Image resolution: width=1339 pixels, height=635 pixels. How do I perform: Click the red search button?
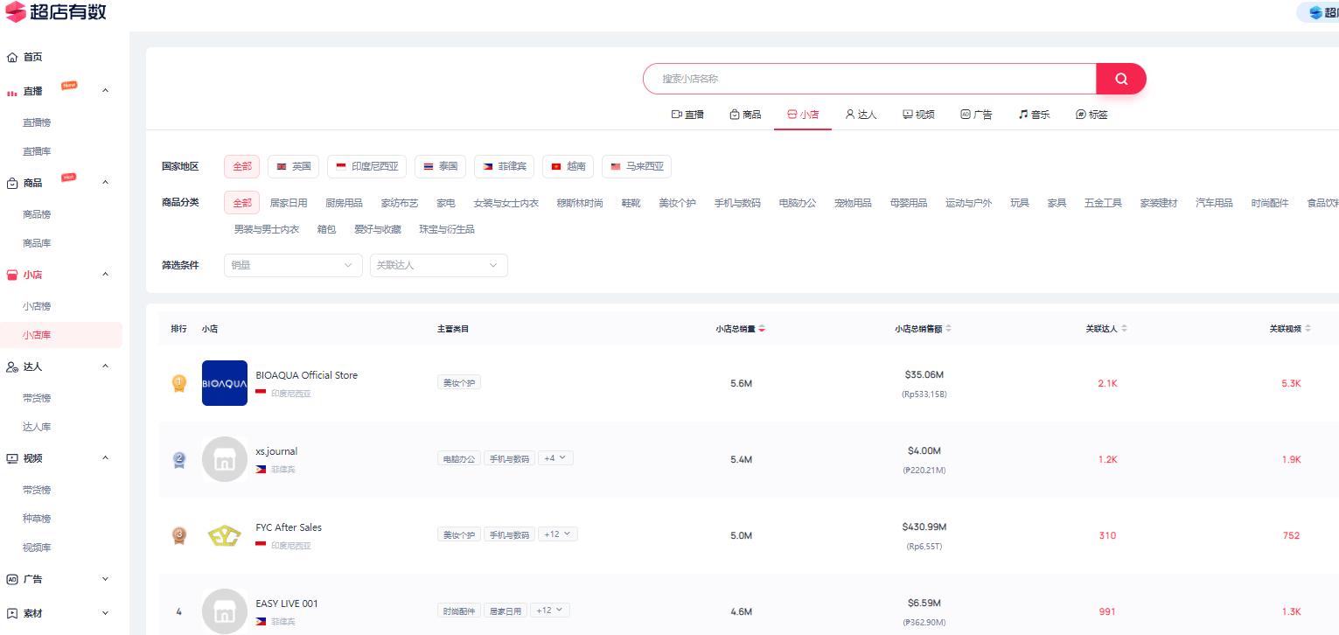pos(1120,79)
